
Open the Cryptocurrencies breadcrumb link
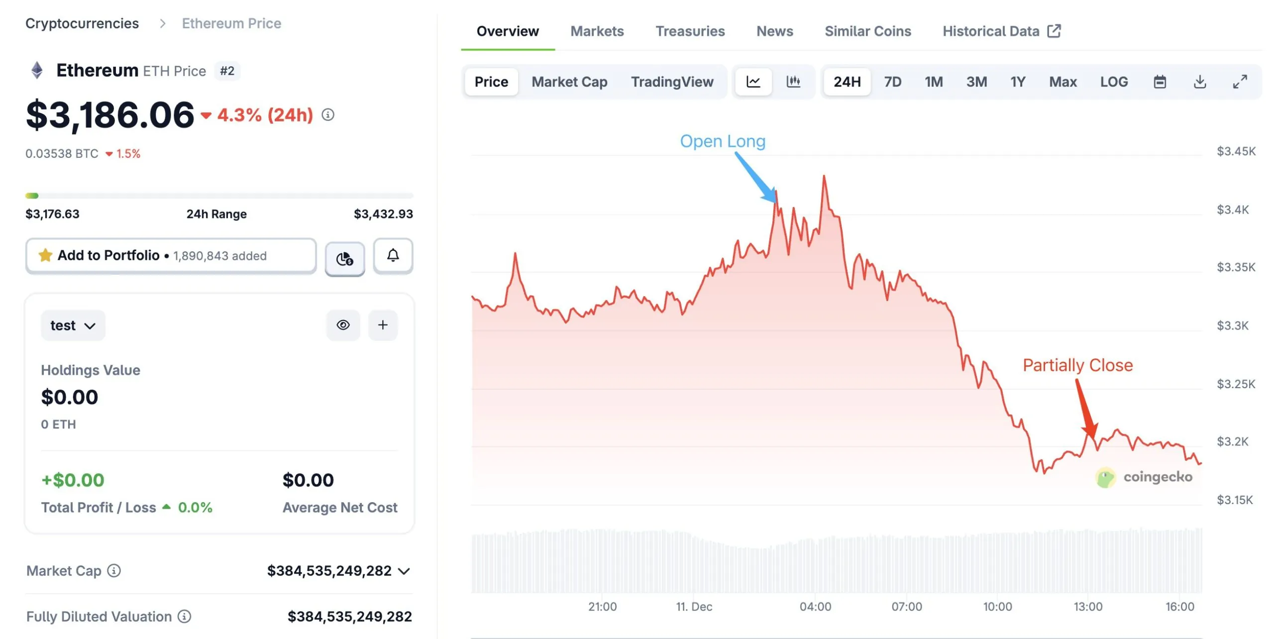82,23
